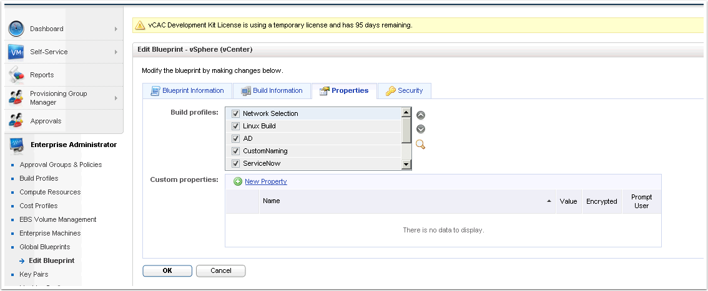Open Compute Resources
Screen dimensions: 708x291
(x=50, y=193)
